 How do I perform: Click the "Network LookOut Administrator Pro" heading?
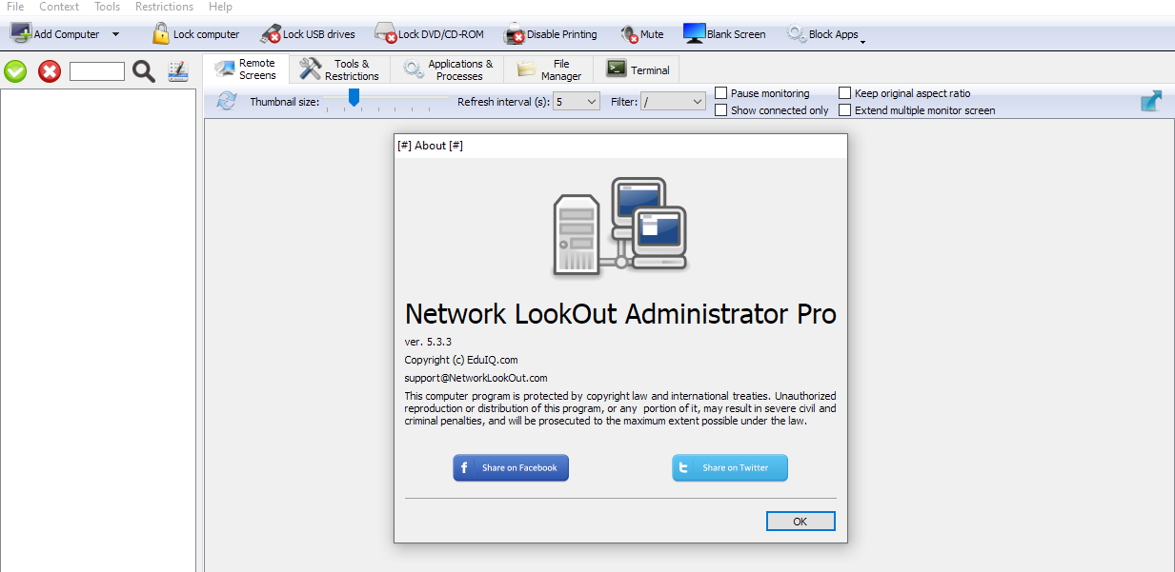[620, 314]
